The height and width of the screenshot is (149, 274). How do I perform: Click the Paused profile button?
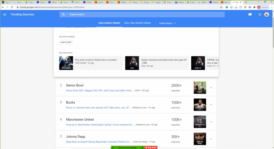click(x=263, y=7)
